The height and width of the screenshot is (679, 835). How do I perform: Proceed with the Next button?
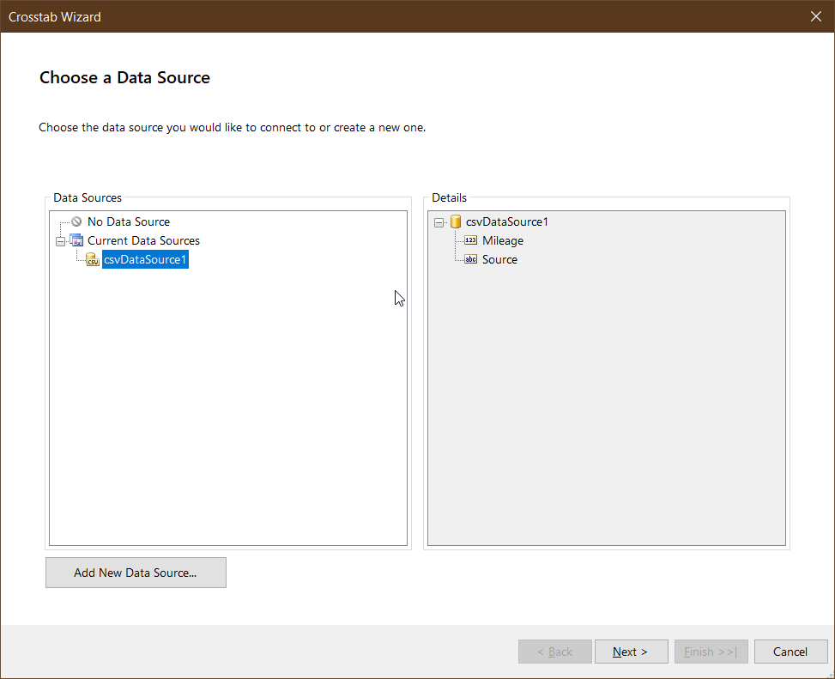(631, 652)
